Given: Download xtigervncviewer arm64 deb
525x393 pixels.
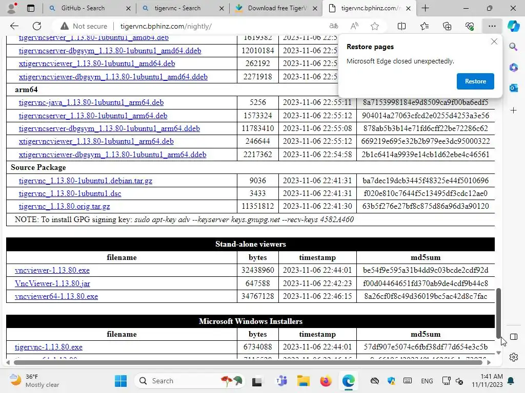Looking at the screenshot, I should coord(96,141).
